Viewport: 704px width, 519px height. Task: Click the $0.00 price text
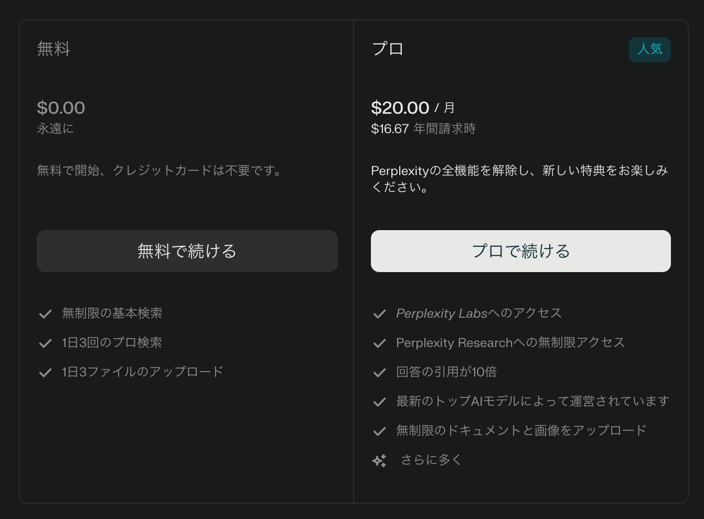(61, 107)
